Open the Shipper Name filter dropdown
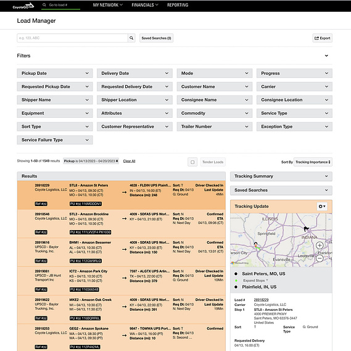The height and width of the screenshot is (351, 351). point(55,100)
